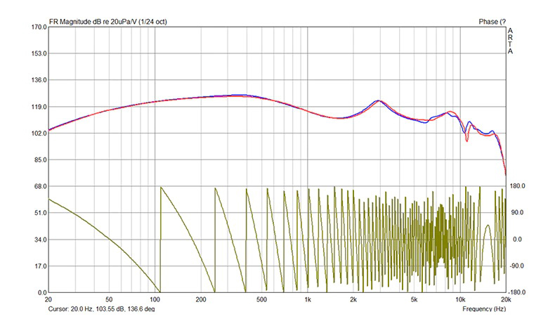Click the first phase wrap peak near 100 Hz
The height and width of the screenshot is (333, 555).
[161, 188]
